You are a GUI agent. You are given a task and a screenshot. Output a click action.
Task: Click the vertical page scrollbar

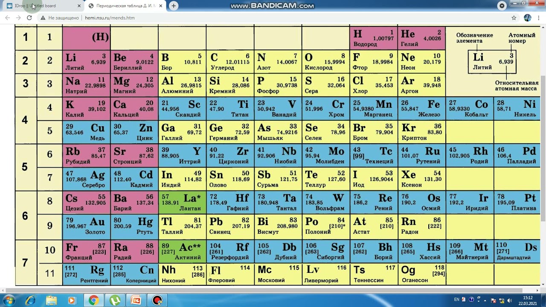(x=543, y=149)
